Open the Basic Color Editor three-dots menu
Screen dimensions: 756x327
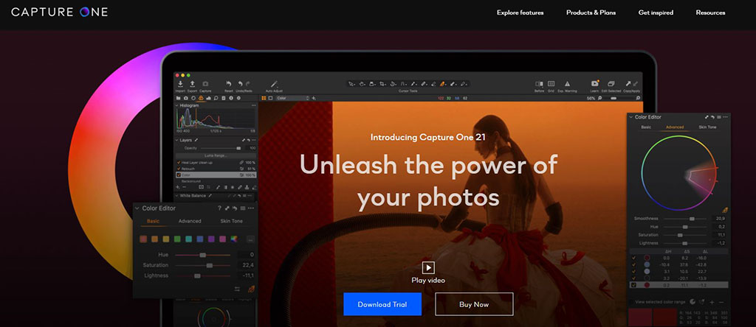[251, 208]
